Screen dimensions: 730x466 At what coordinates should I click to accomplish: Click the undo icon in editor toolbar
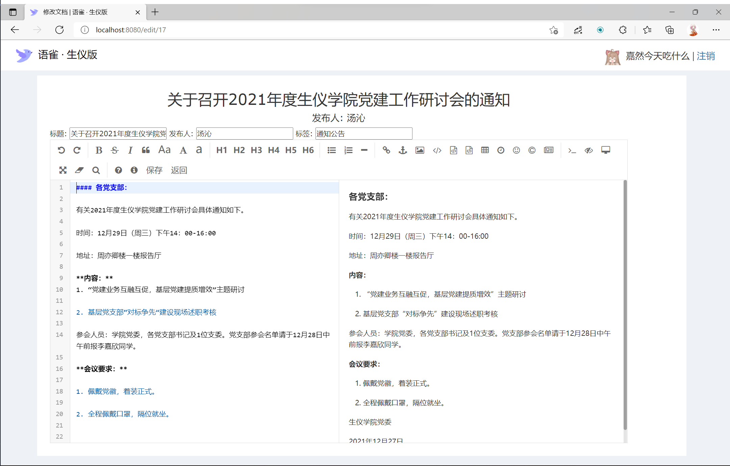click(61, 150)
